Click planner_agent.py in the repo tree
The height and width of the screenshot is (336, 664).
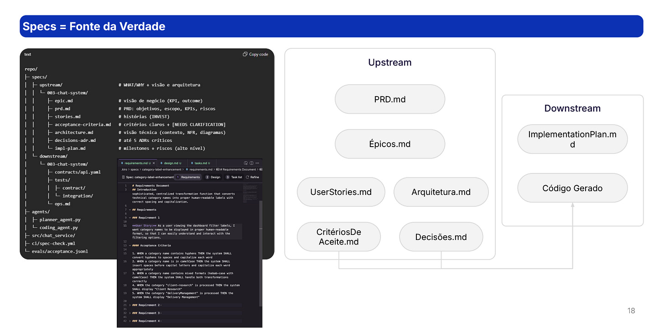tap(60, 219)
